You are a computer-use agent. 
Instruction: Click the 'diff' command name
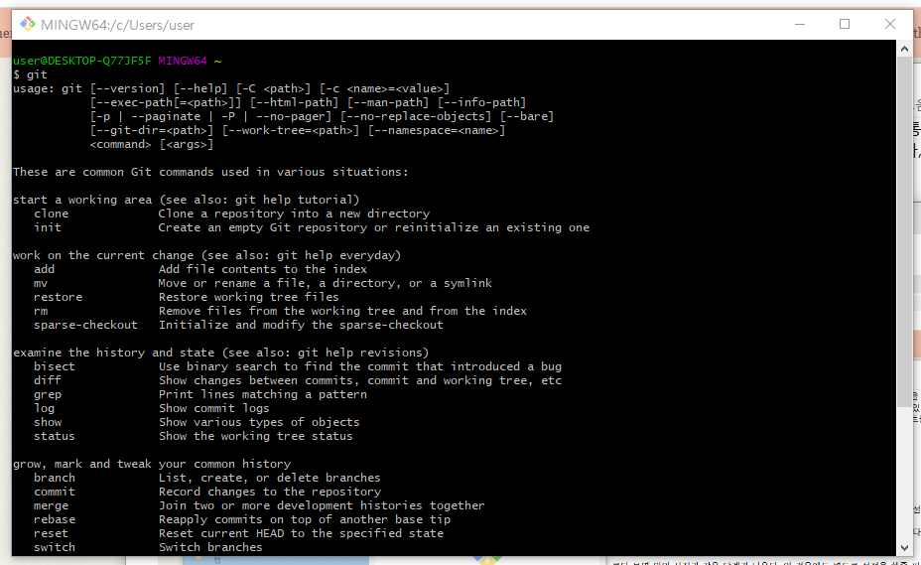pyautogui.click(x=48, y=380)
